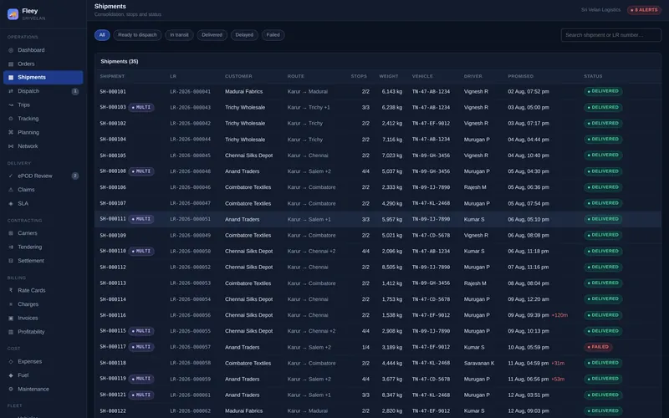The image size is (669, 418).
Task: Click driver Murugan P on SH-000107
Action: click(477, 203)
